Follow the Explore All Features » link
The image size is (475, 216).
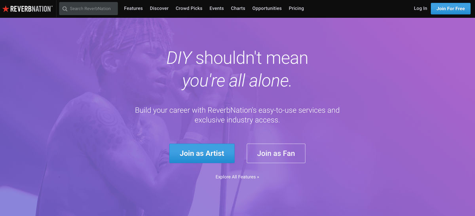click(x=237, y=177)
